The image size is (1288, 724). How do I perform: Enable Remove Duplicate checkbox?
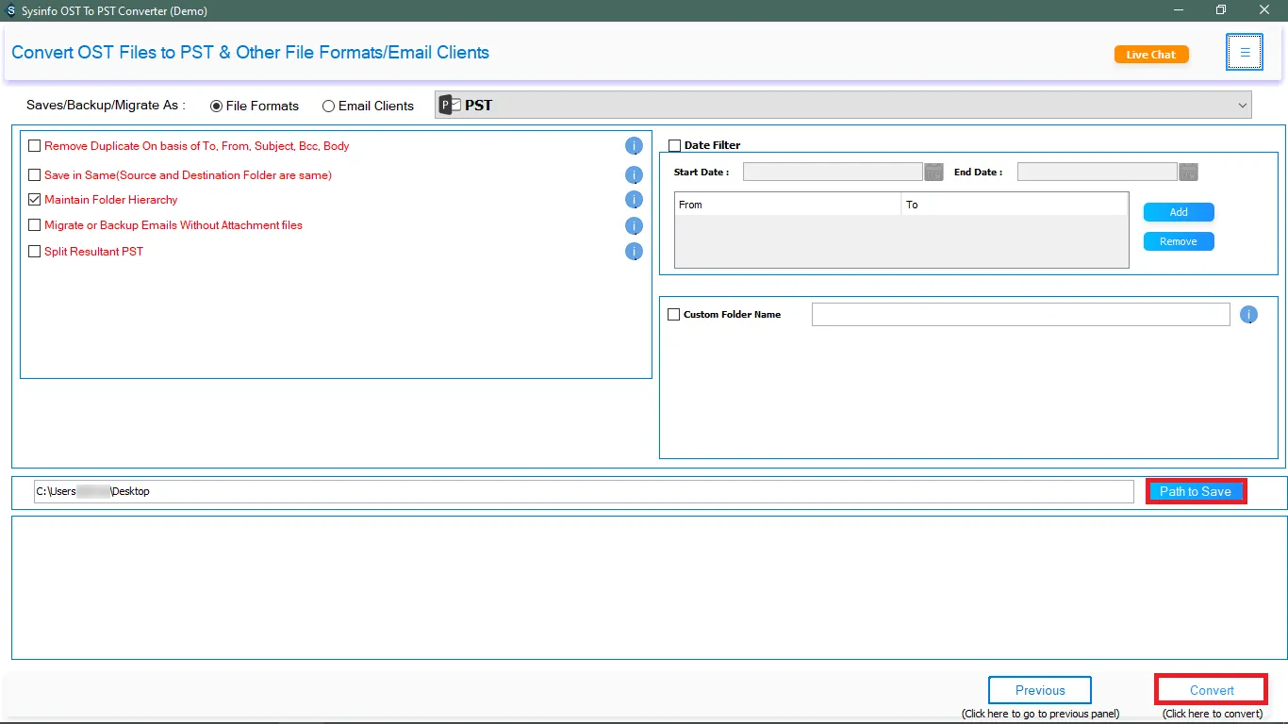pyautogui.click(x=35, y=146)
